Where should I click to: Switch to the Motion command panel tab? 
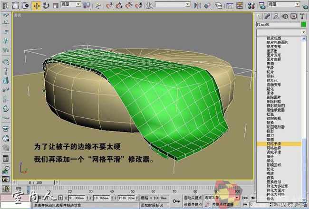(285, 16)
